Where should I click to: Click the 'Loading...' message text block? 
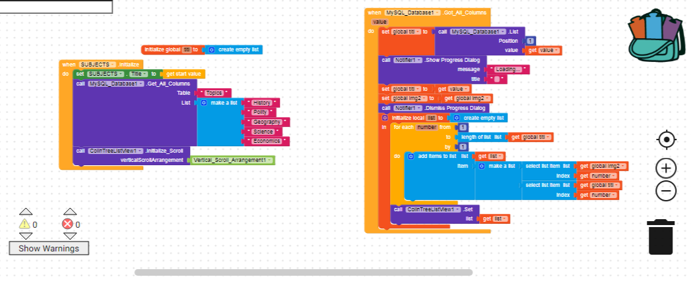(x=508, y=69)
